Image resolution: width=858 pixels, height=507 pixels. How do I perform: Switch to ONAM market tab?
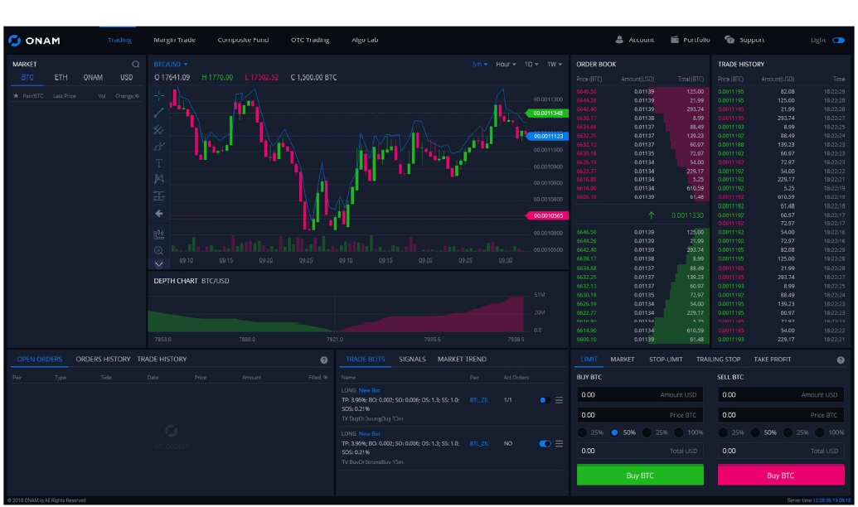(93, 78)
